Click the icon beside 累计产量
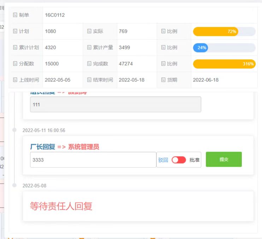Viewport: 262px width, 239px height. click(89, 48)
